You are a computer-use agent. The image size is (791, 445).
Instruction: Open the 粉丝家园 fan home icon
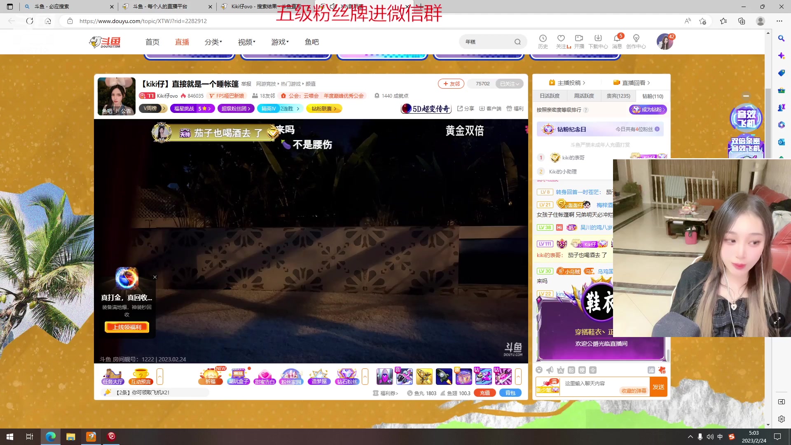(x=291, y=376)
